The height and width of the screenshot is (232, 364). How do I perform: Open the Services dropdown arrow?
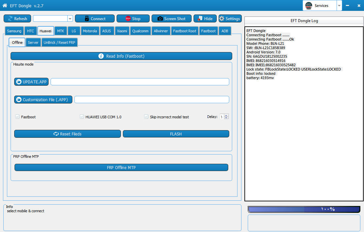[339, 6]
